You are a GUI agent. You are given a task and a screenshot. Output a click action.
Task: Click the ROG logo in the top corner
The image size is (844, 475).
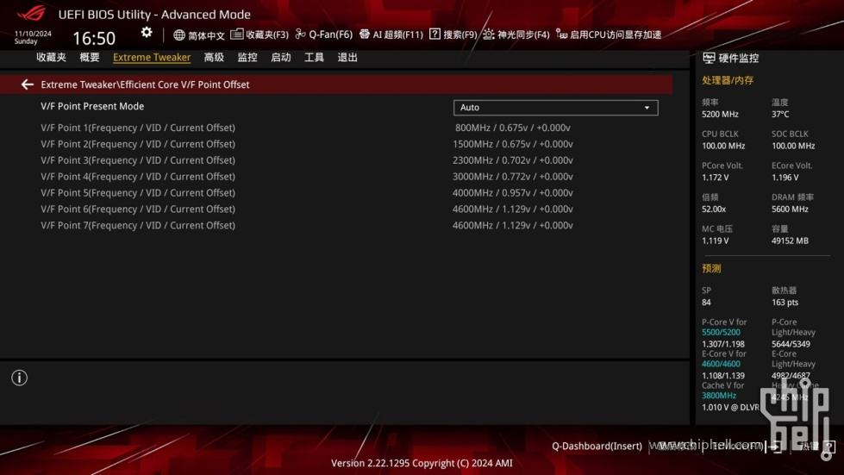[x=32, y=13]
